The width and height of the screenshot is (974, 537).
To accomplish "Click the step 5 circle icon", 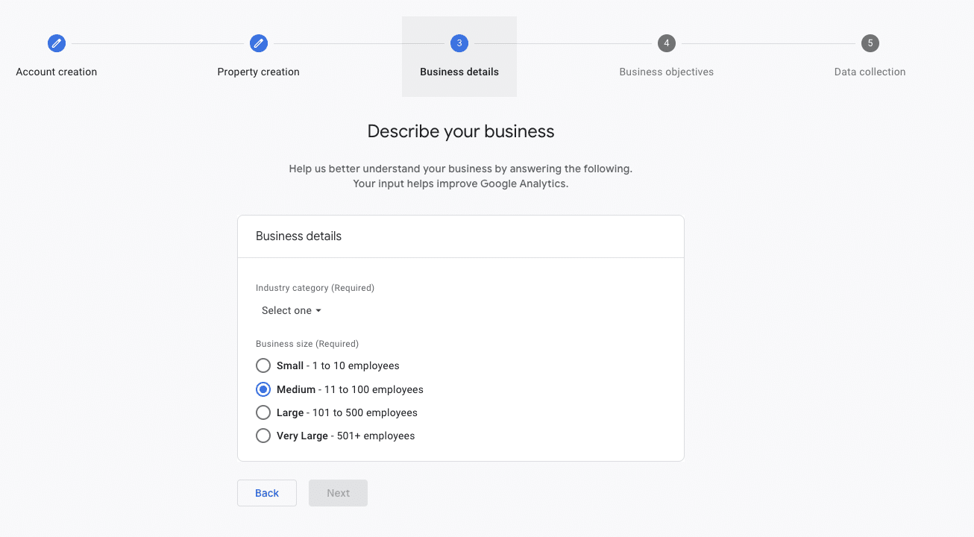I will [x=870, y=43].
